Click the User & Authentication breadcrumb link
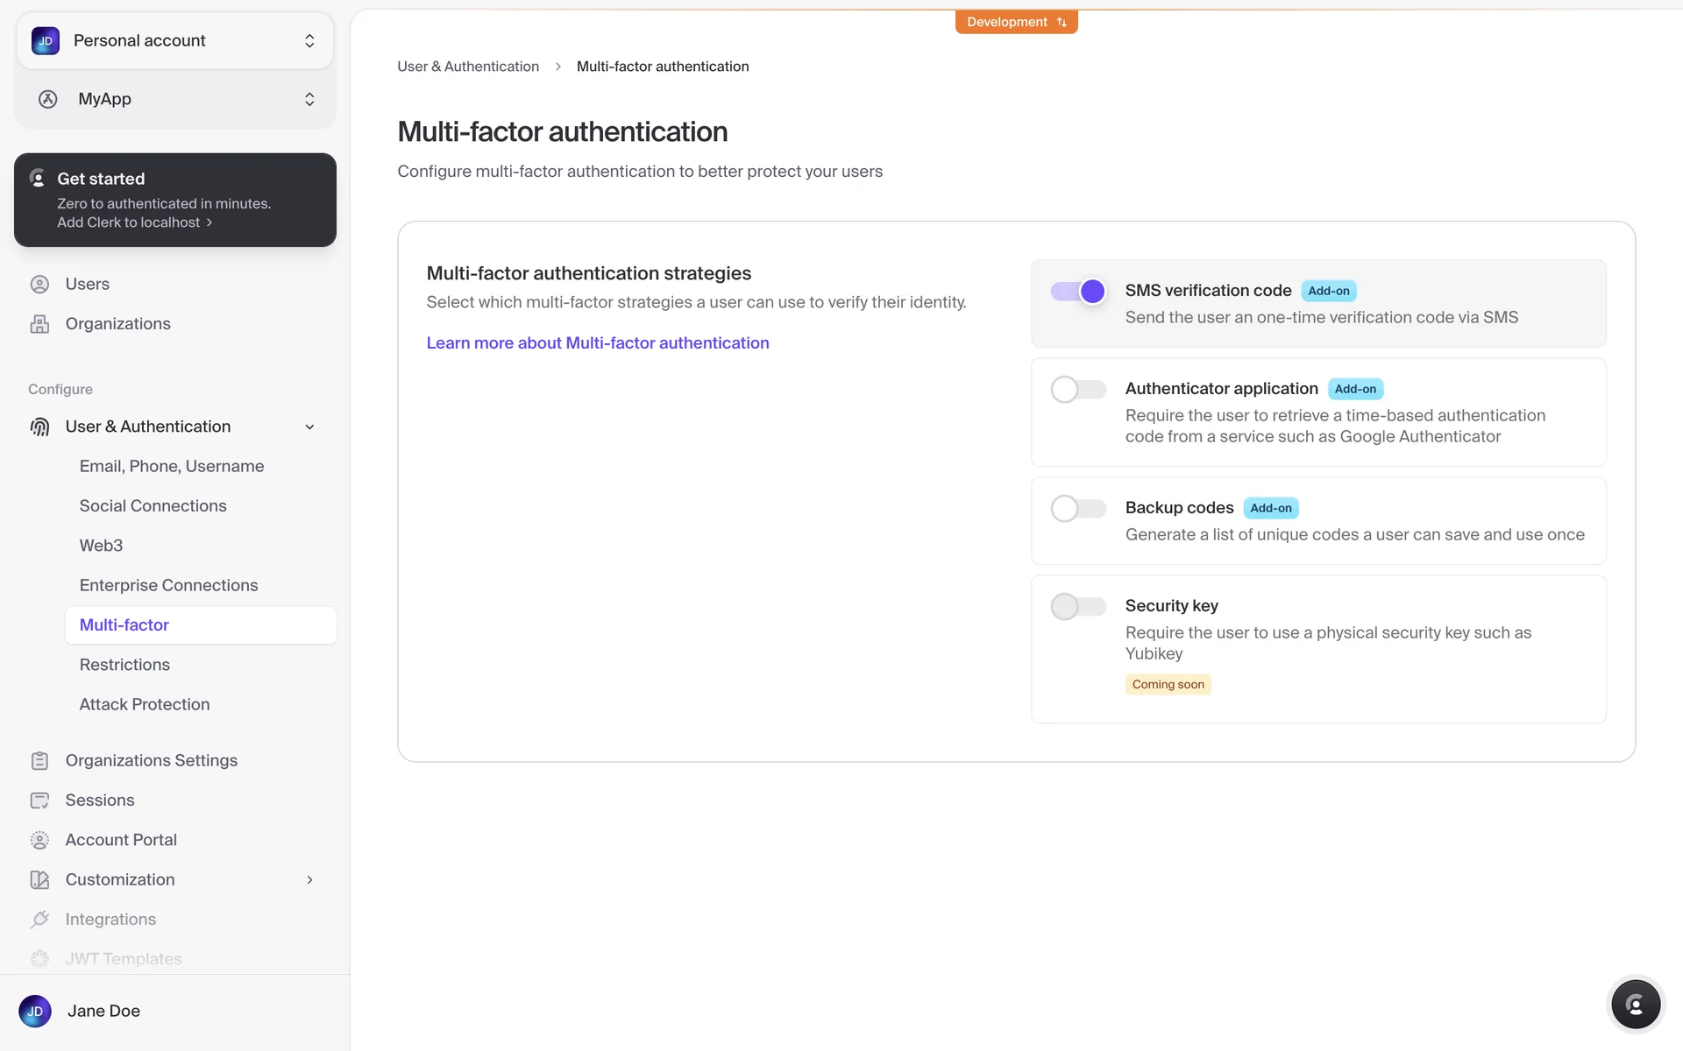This screenshot has width=1683, height=1051. pyautogui.click(x=468, y=67)
